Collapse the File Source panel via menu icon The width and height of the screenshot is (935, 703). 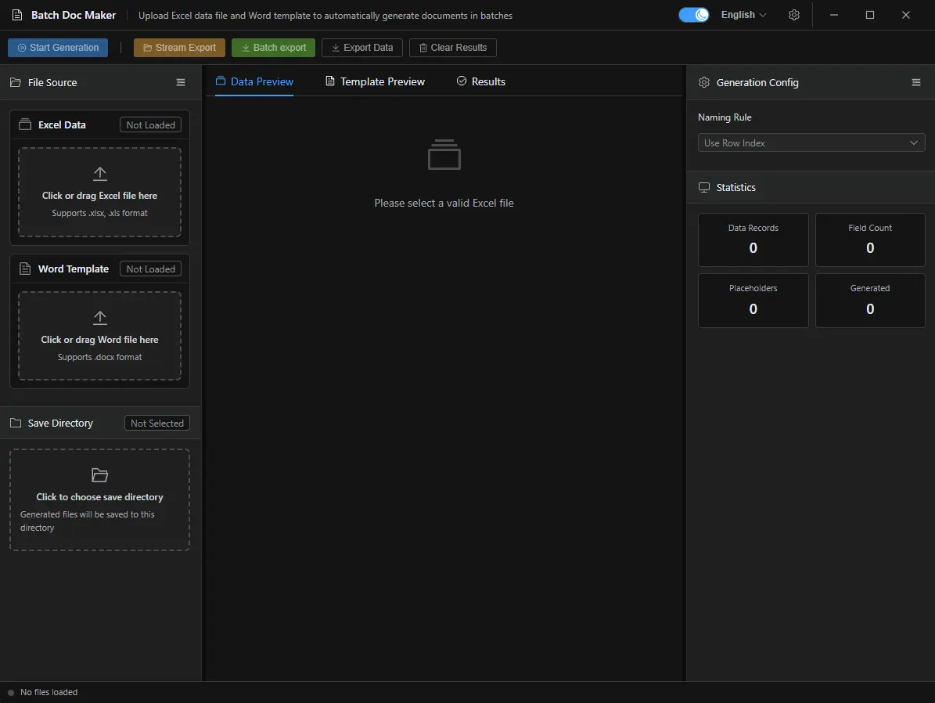[x=181, y=82]
